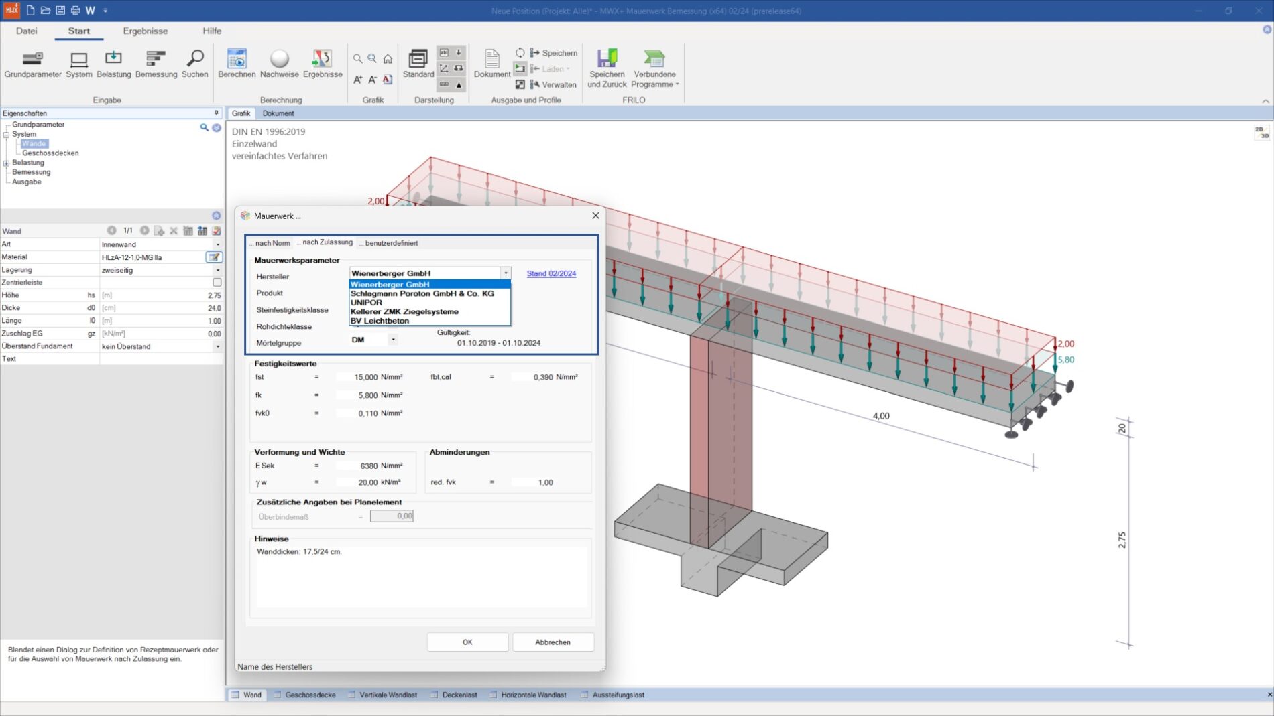The height and width of the screenshot is (716, 1274).
Task: Switch to the benutzerdefiniert tab
Action: (389, 243)
